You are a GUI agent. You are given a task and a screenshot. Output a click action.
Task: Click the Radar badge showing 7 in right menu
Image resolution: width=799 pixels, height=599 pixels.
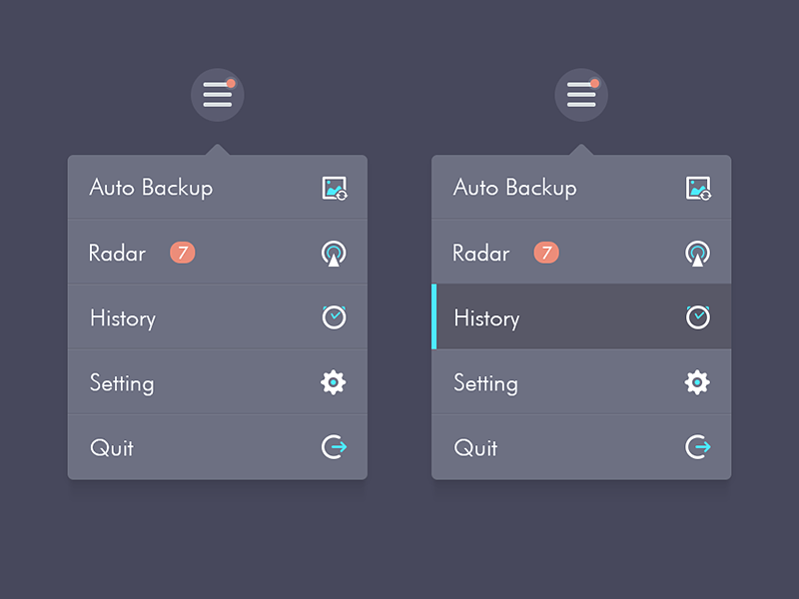coord(545,254)
